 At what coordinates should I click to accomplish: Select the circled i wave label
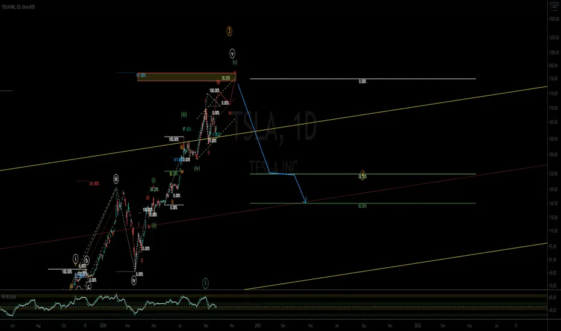75,258
